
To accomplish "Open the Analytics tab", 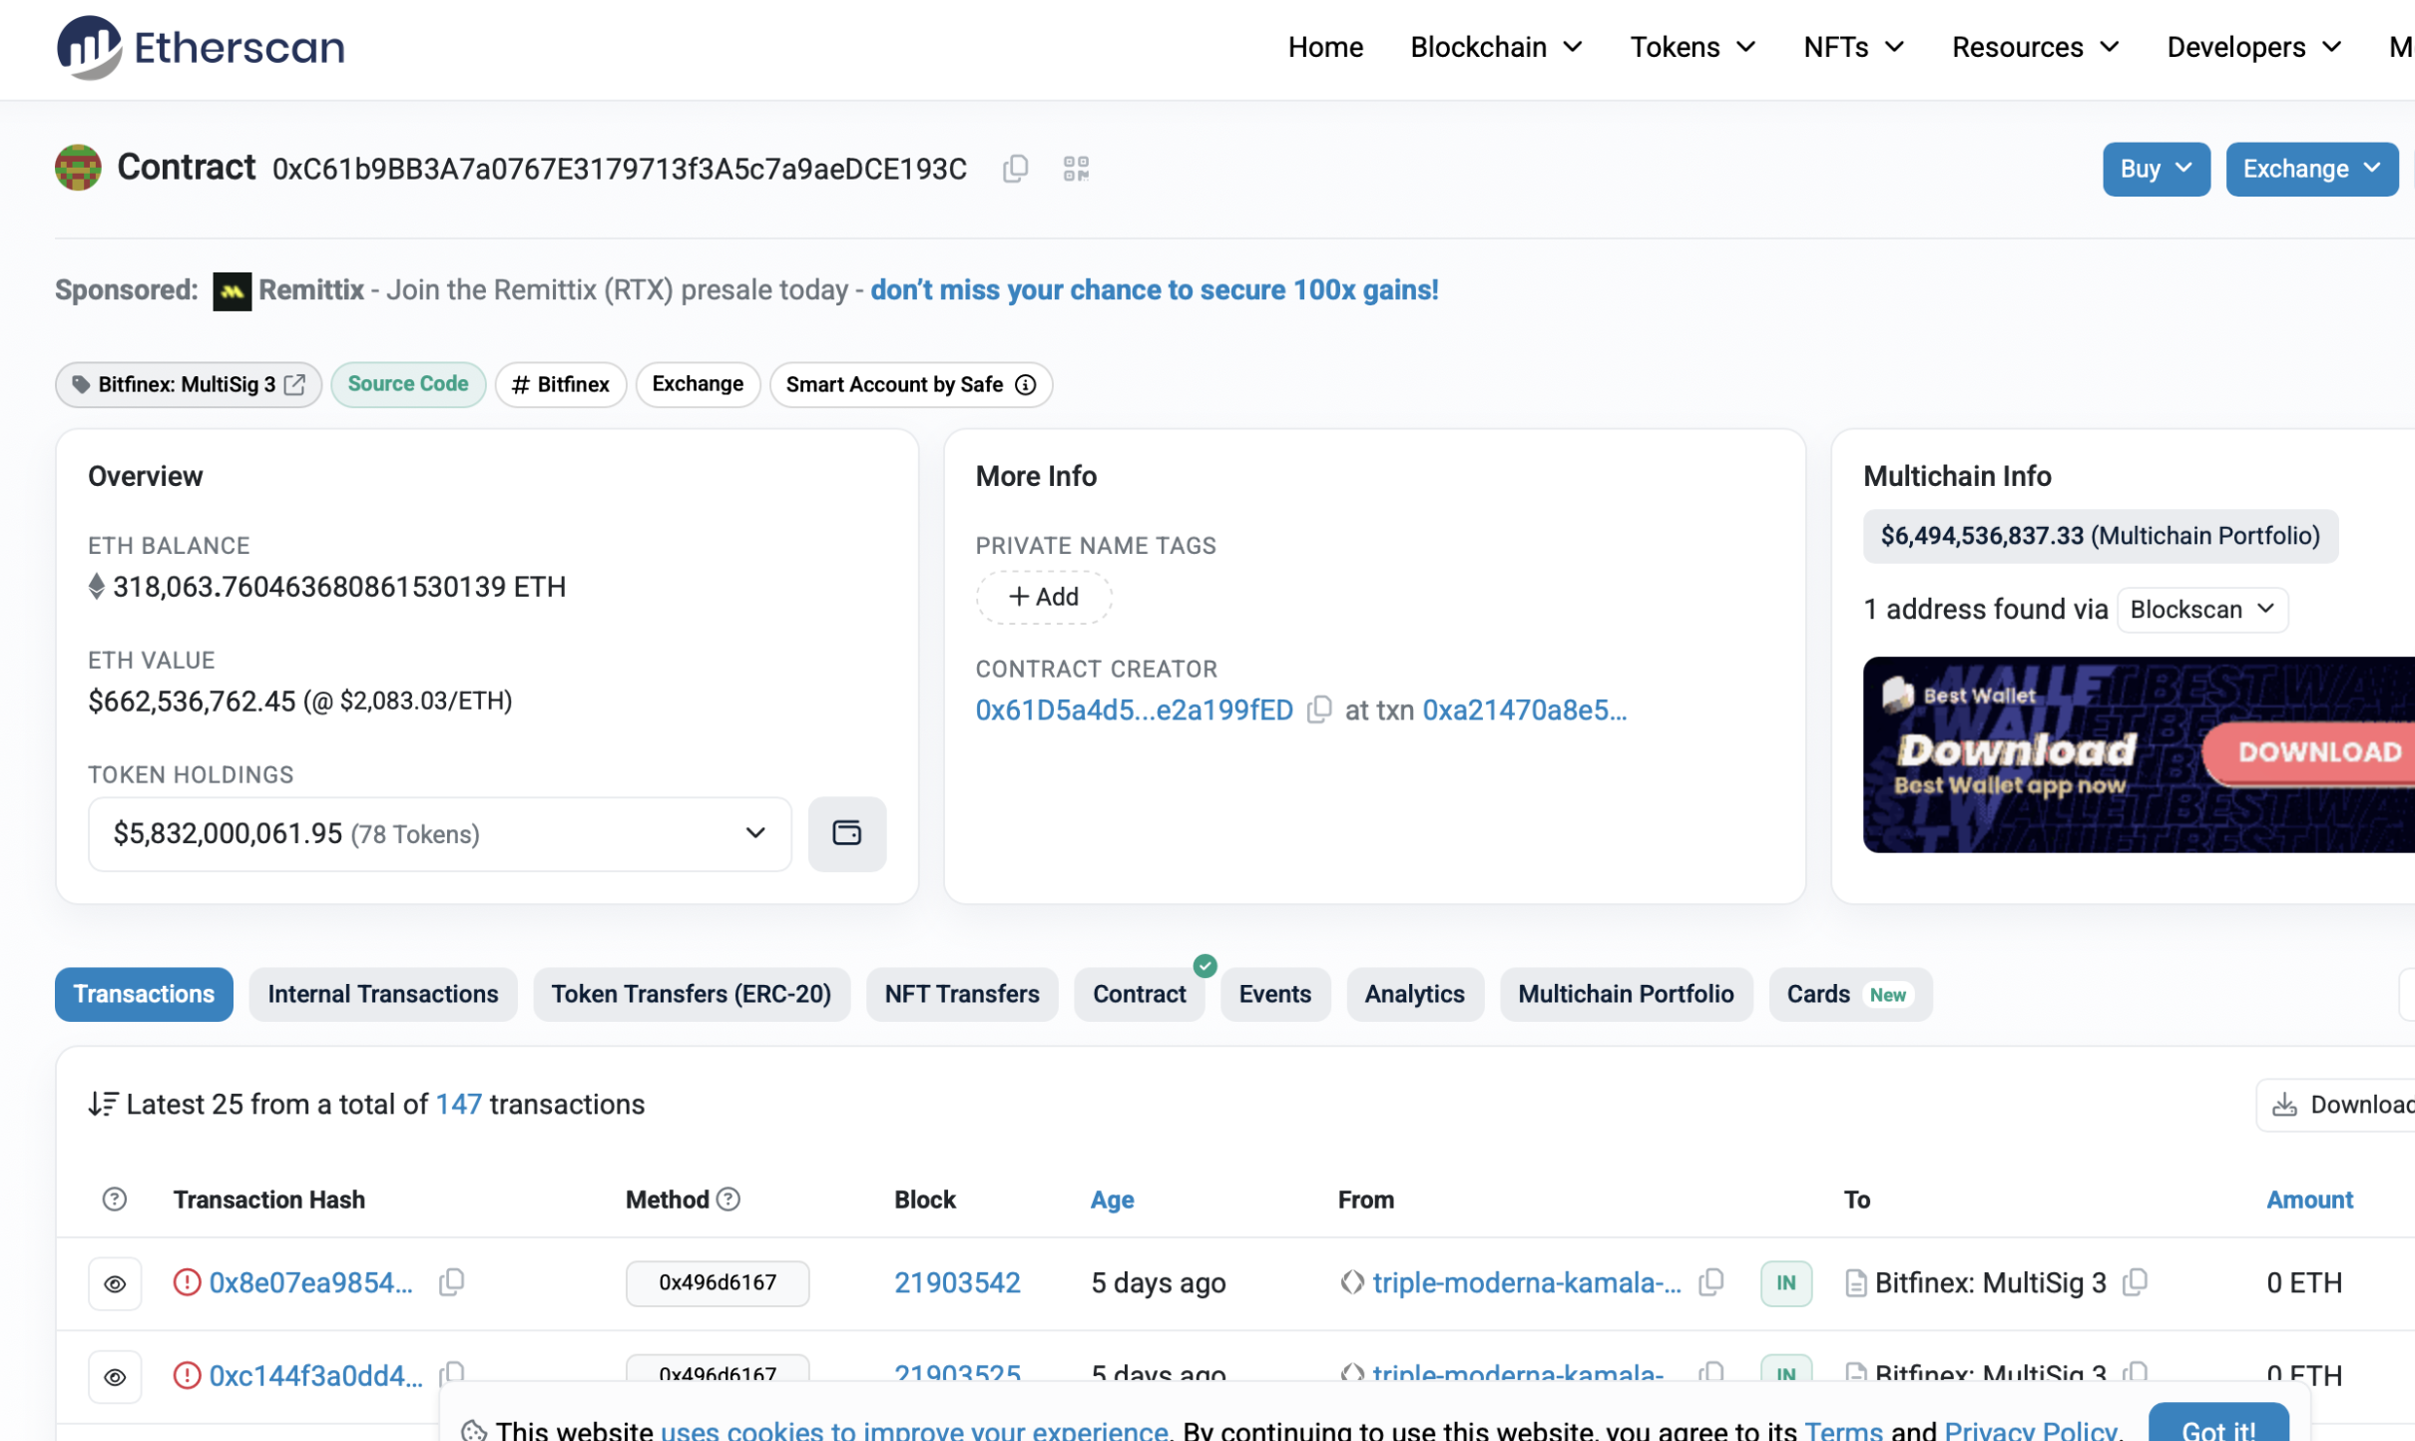I will point(1414,993).
